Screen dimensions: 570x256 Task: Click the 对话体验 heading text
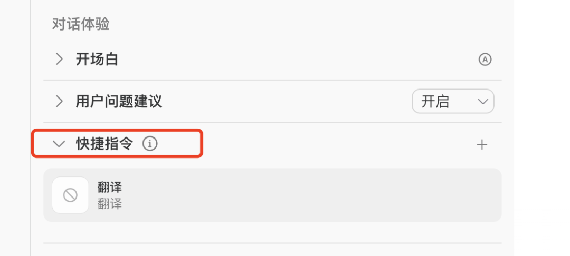click(x=81, y=24)
